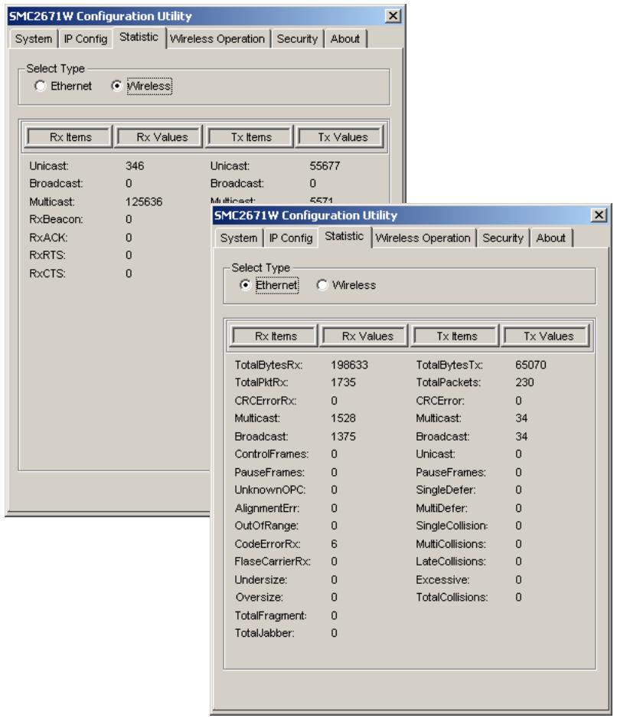The image size is (617, 718).
Task: Click the RxBeacon label in back window
Action: (56, 219)
